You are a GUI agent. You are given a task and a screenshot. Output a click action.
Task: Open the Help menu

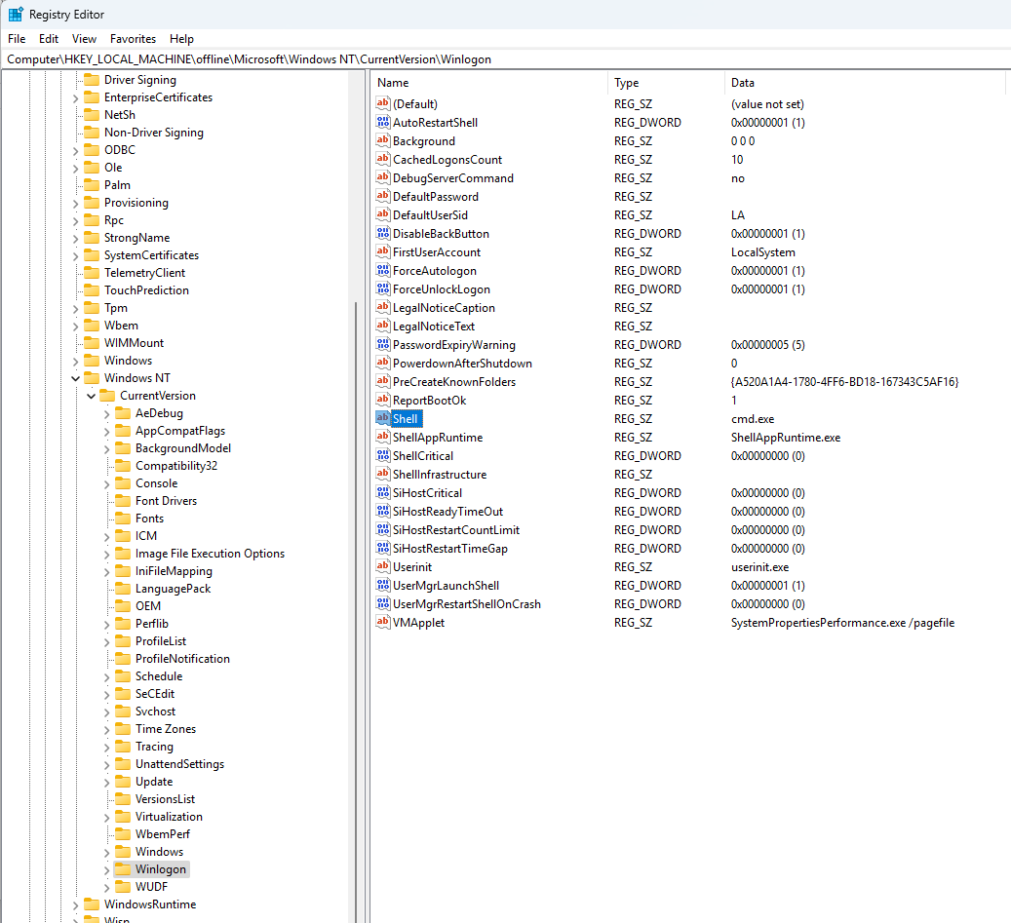pyautogui.click(x=182, y=39)
